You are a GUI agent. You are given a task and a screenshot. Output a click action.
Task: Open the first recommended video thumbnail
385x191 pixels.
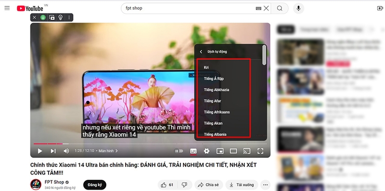[x=300, y=52]
